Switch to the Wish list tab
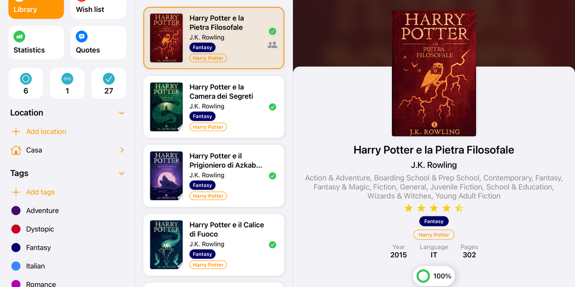Screen dimensions: 575x287 [x=98, y=8]
